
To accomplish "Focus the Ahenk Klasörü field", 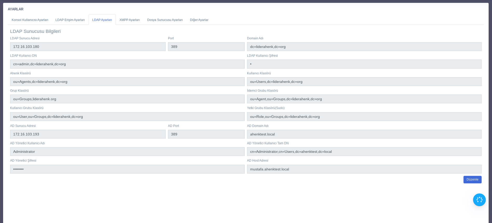I will pyautogui.click(x=127, y=82).
